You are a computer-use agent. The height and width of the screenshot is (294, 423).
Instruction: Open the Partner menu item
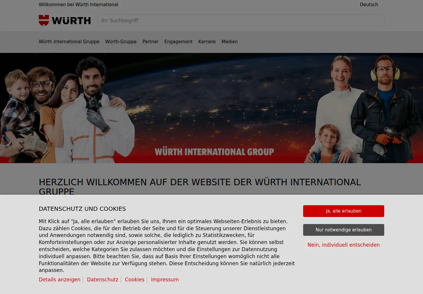pyautogui.click(x=150, y=42)
